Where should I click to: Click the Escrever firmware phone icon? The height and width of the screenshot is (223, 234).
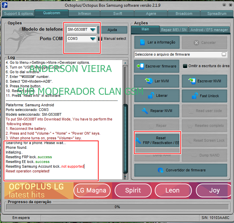pos(140,66)
